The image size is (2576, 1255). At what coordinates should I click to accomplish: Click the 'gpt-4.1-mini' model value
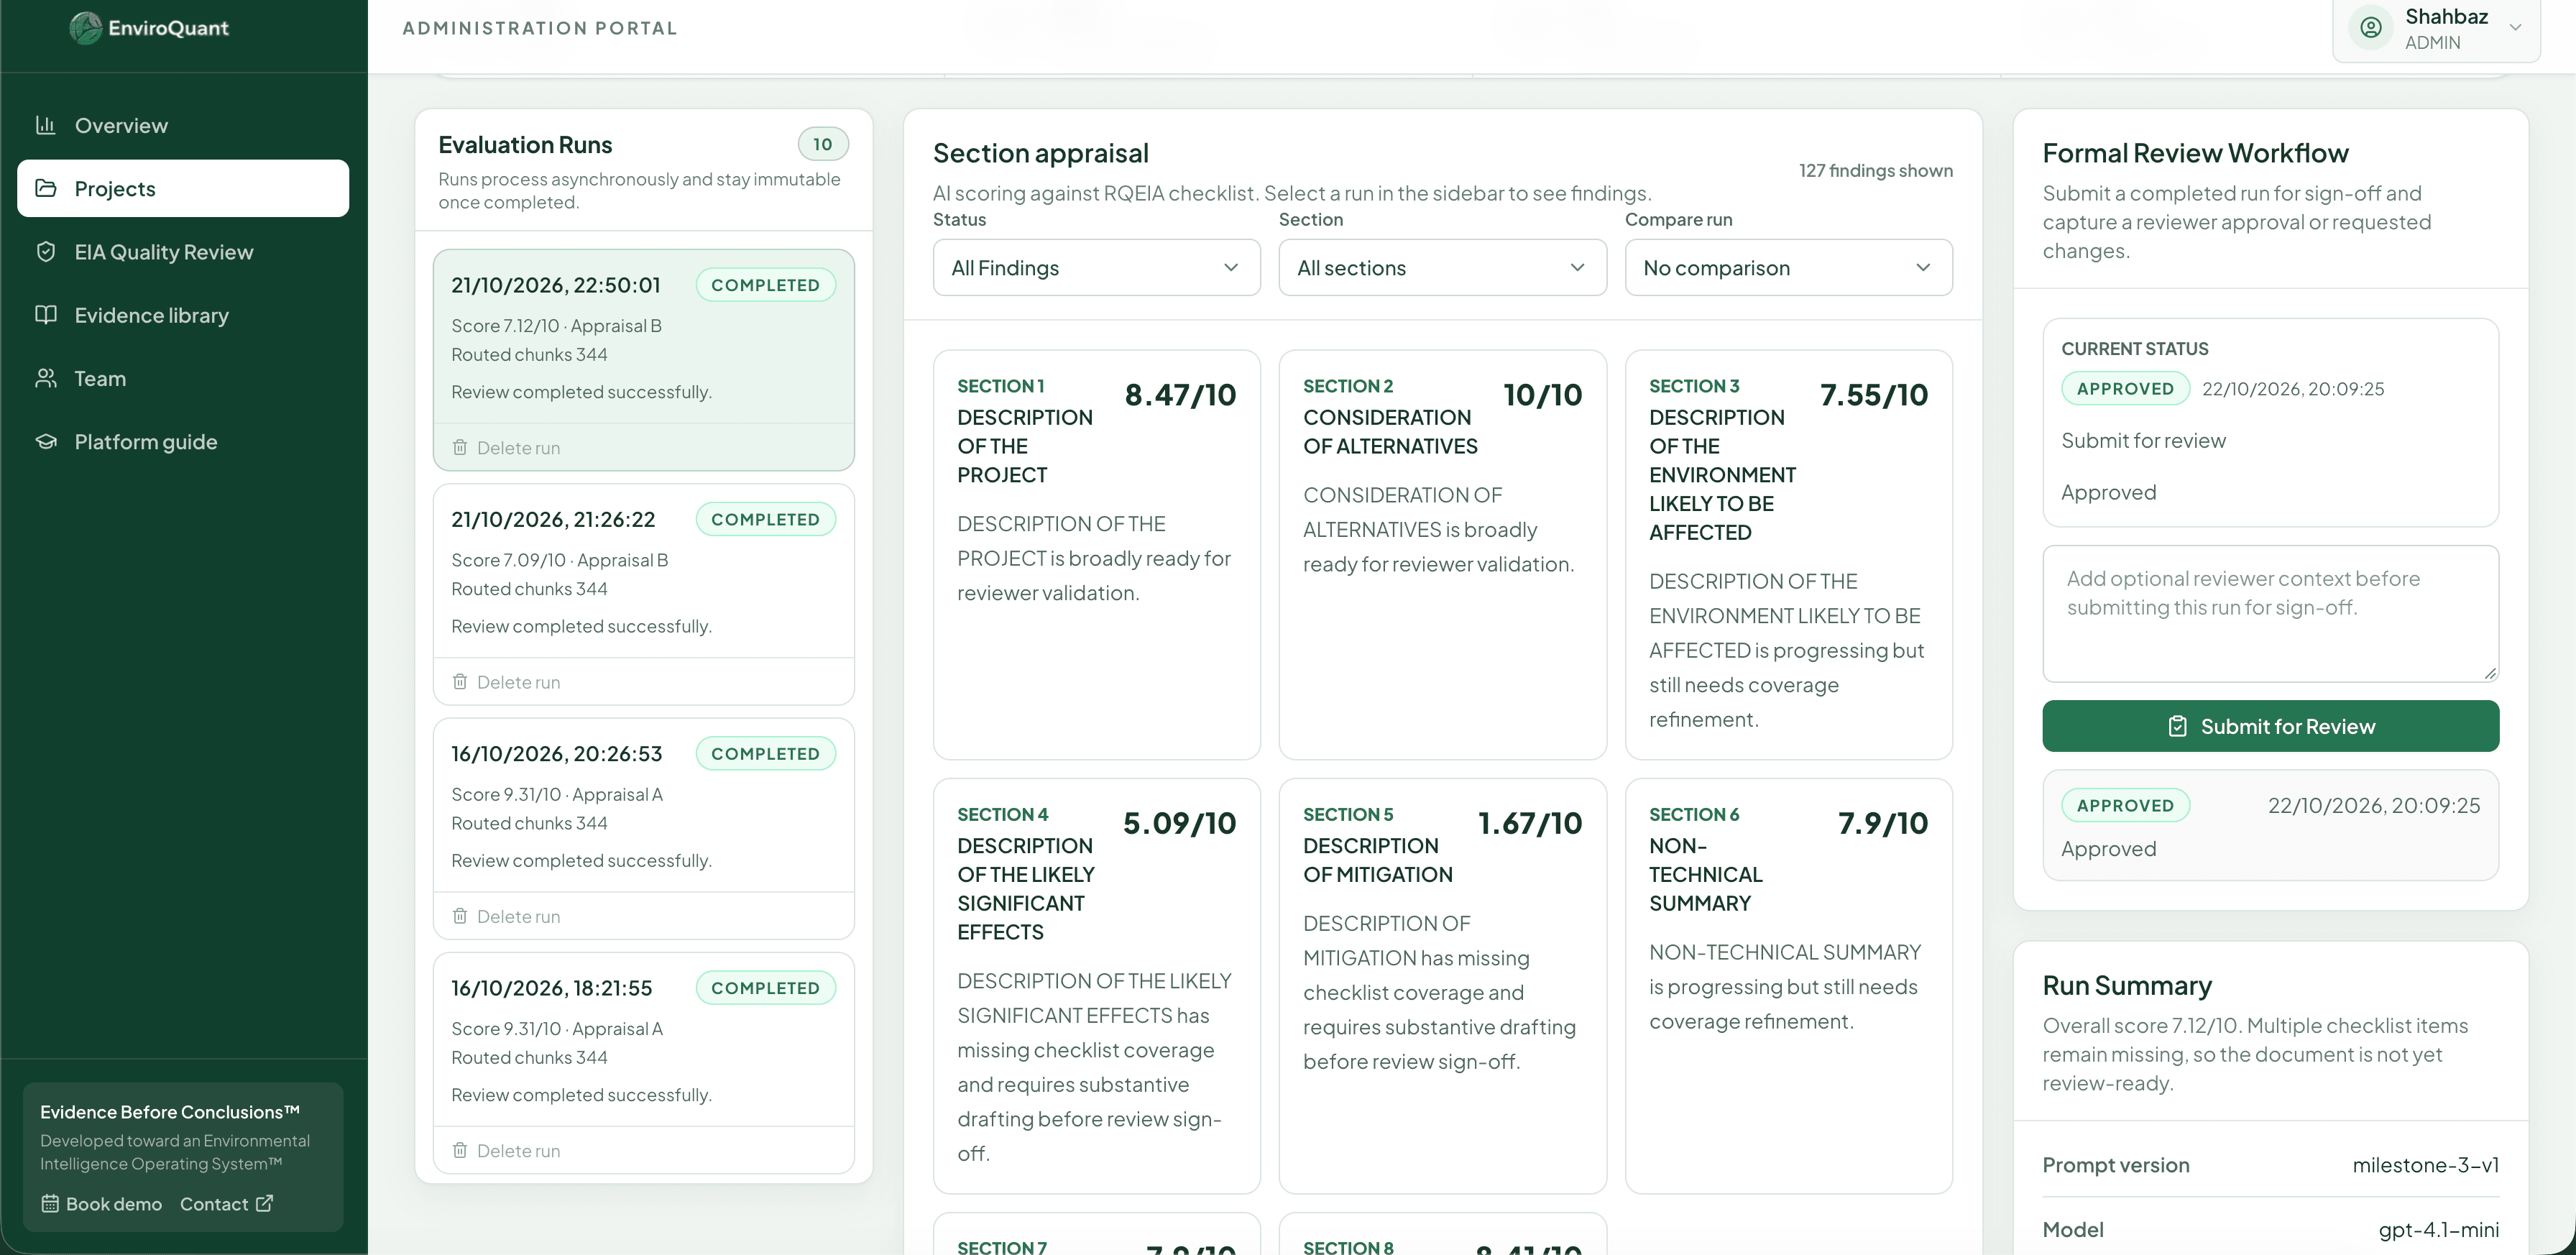pos(2438,1229)
